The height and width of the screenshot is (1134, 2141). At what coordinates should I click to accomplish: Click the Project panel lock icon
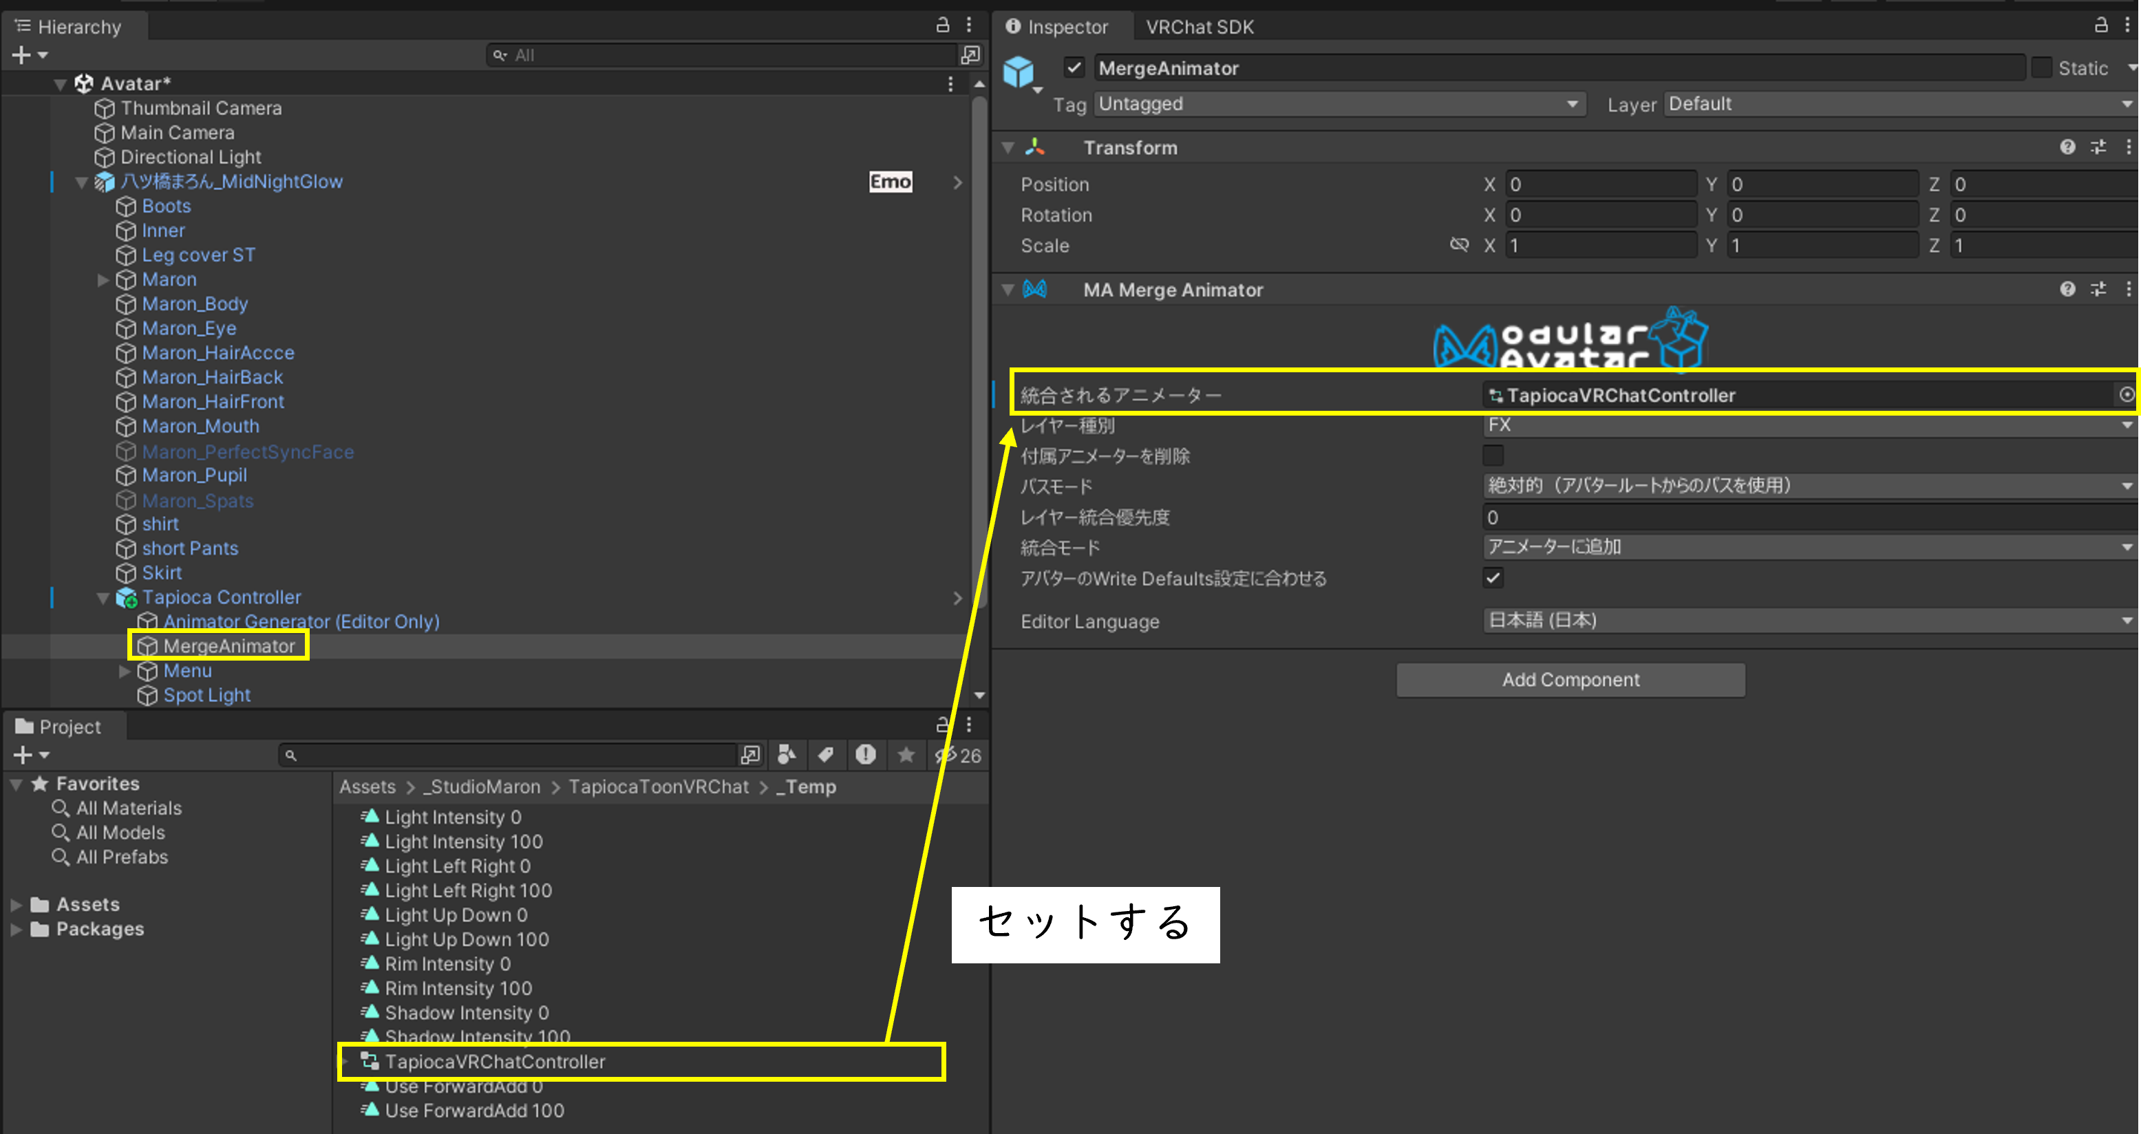point(943,725)
